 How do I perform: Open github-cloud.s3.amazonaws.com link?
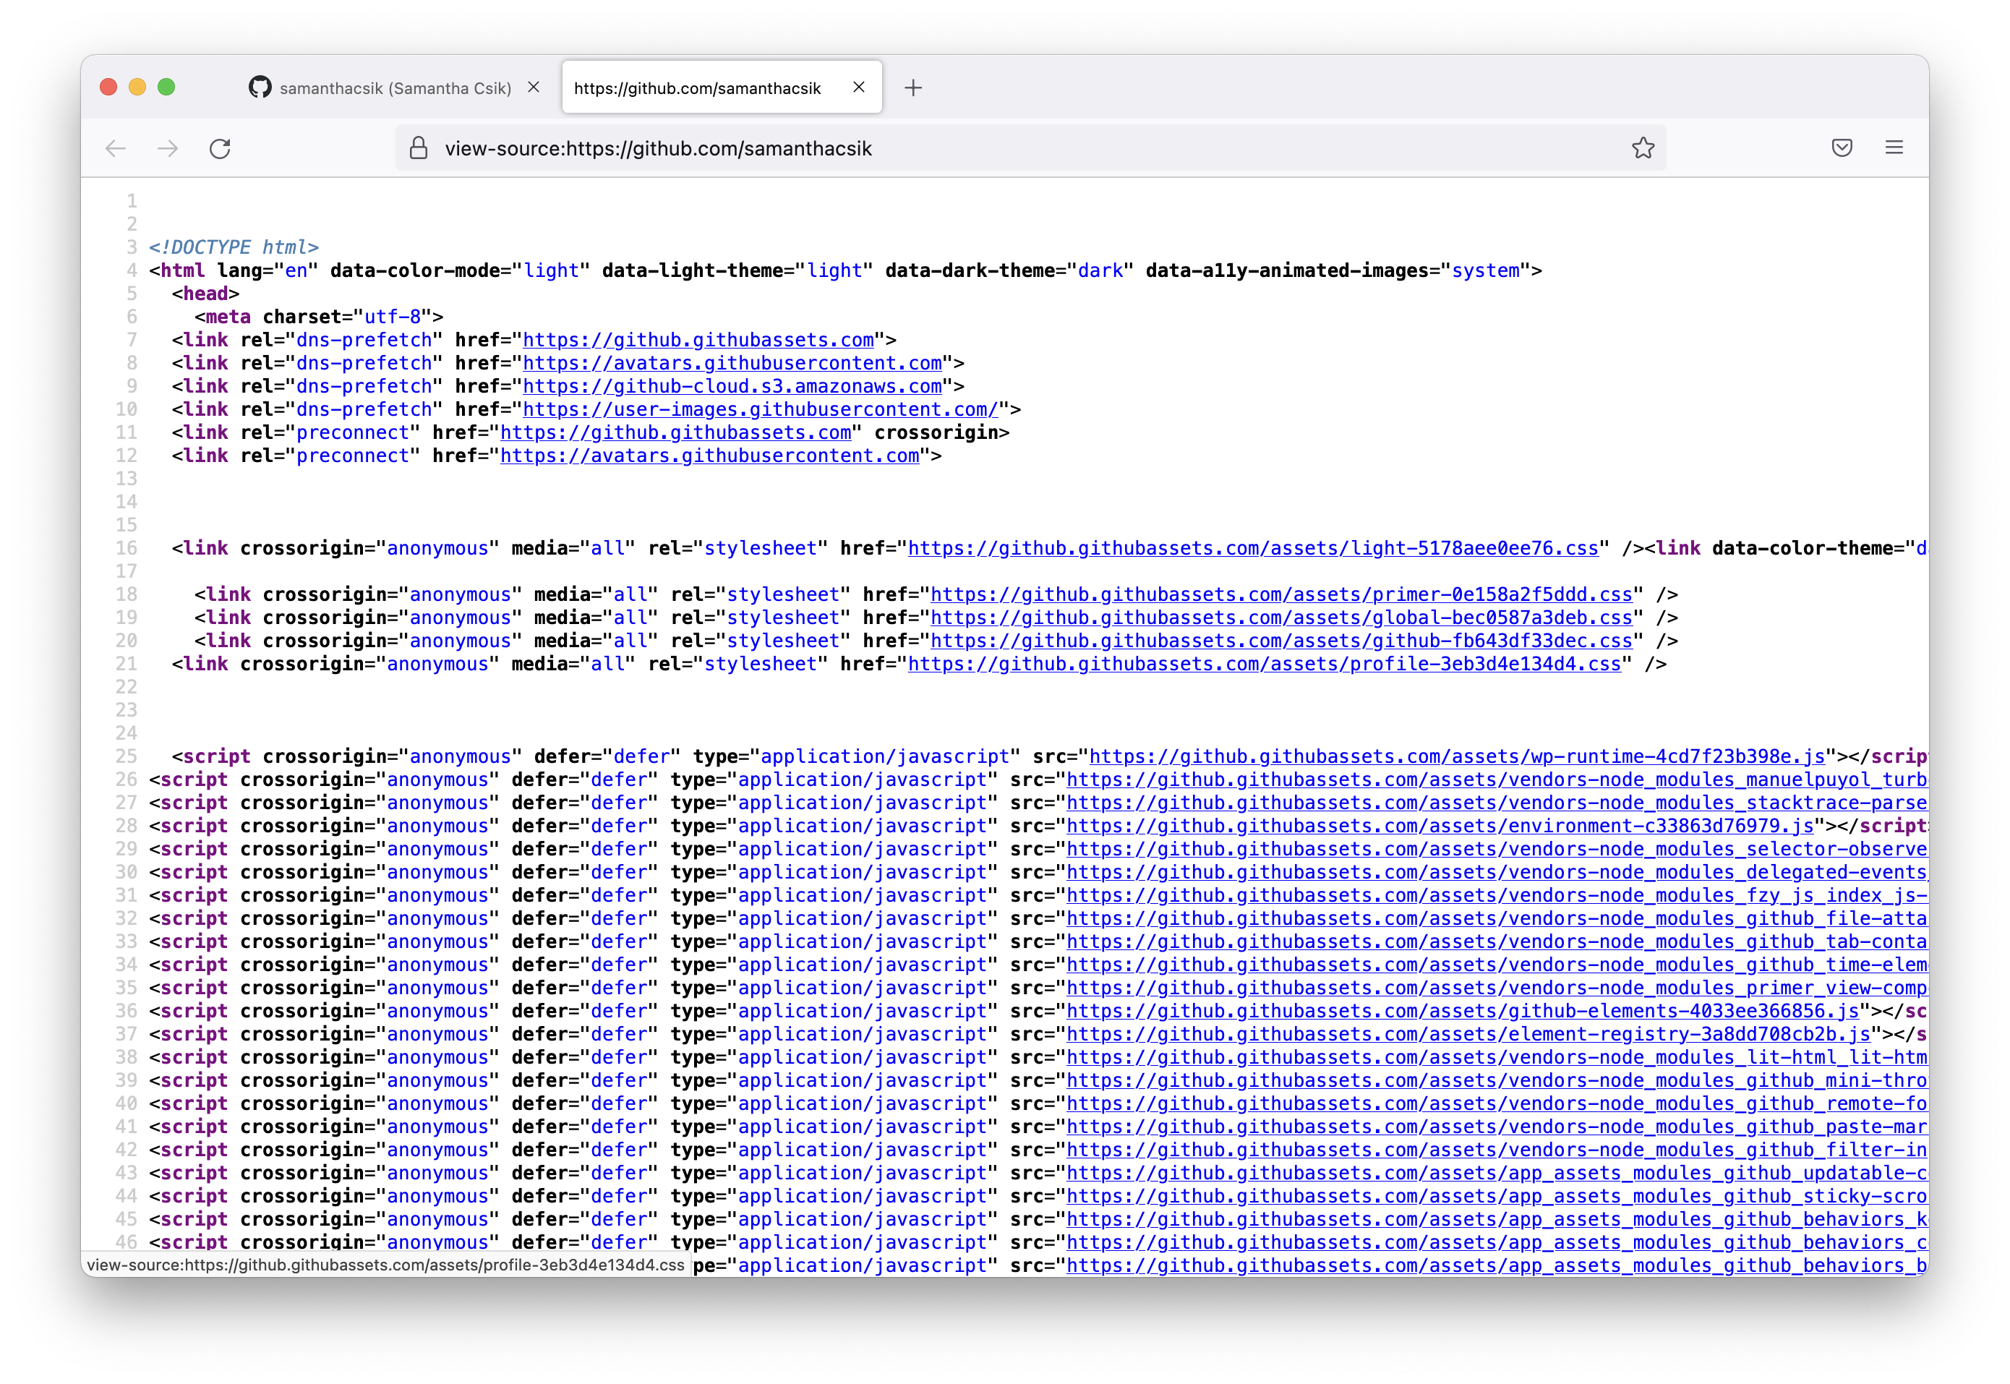point(732,386)
